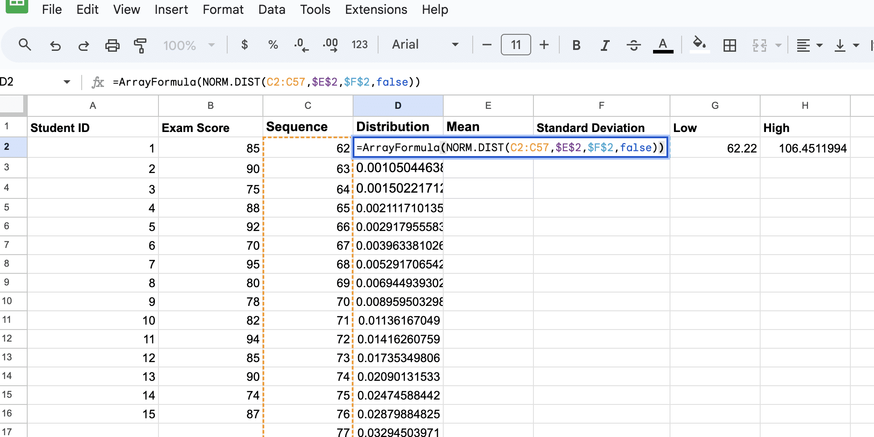Decrease decimal places icon
The image size is (874, 437).
tap(301, 45)
